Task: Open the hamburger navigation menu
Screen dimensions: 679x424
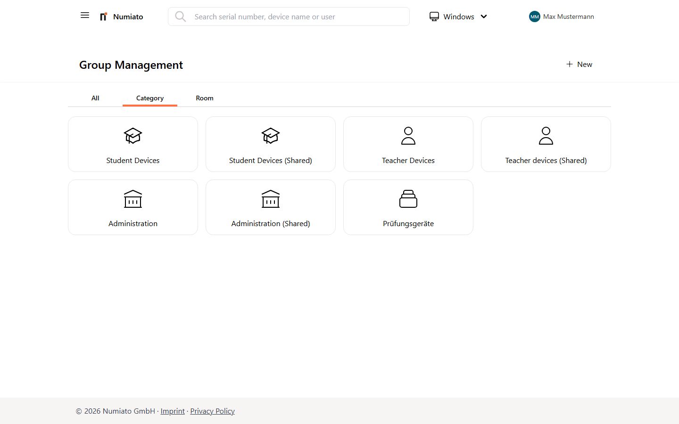Action: 85,15
